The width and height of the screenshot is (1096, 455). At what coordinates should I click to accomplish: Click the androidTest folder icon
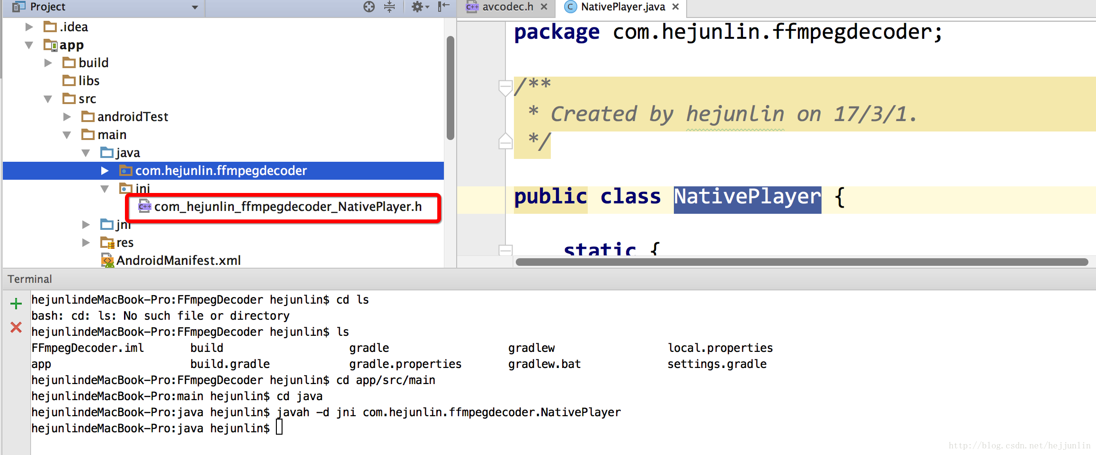point(88,116)
